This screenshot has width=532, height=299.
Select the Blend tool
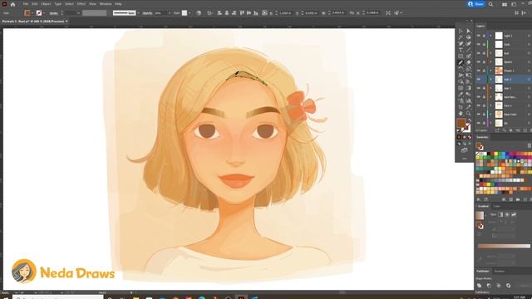point(469,94)
